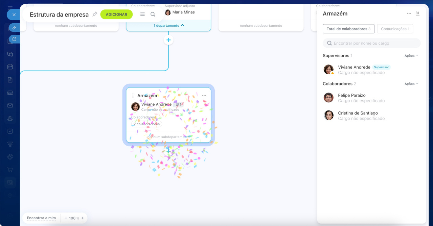This screenshot has height=226, width=433.
Task: Open Ações dropdown for Colaboradores
Action: [411, 84]
